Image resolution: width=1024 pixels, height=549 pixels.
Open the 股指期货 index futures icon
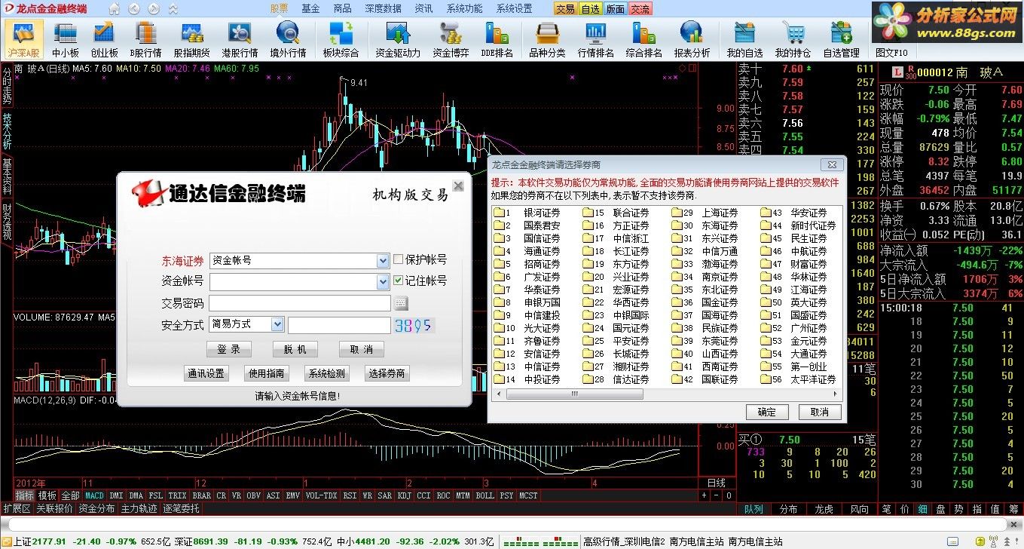point(191,40)
